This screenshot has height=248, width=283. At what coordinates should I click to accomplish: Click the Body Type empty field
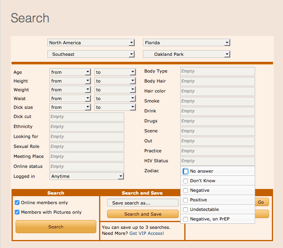pyautogui.click(x=217, y=71)
